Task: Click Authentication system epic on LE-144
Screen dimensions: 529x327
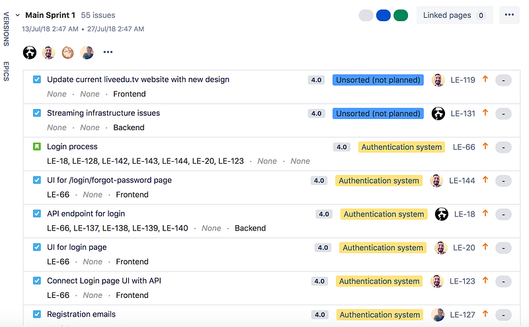Action: [379, 181]
